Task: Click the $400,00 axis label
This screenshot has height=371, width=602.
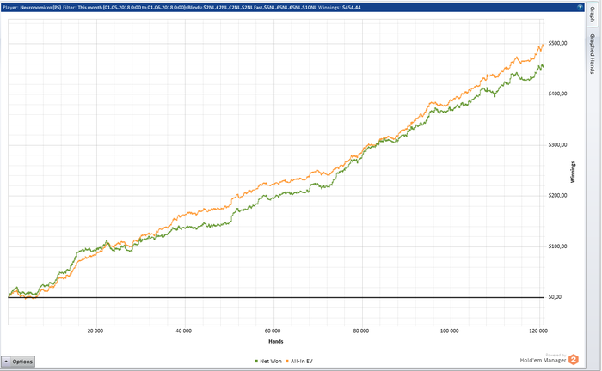Action: pos(557,94)
